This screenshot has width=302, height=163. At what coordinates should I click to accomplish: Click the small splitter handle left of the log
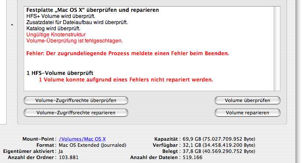coord(12,25)
